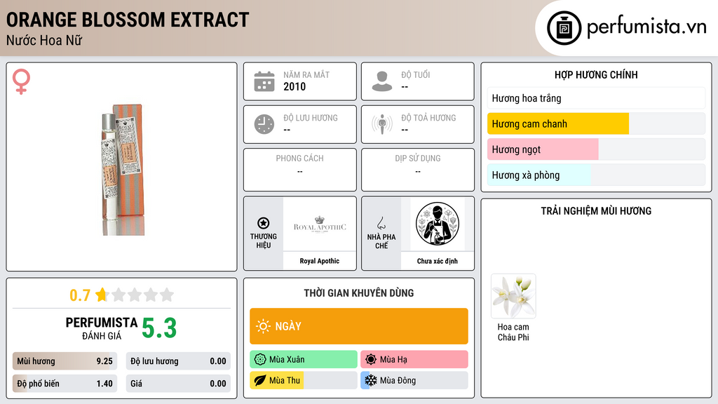Open the Royal Apothic brand logo
Image resolution: width=718 pixels, height=404 pixels.
[320, 224]
